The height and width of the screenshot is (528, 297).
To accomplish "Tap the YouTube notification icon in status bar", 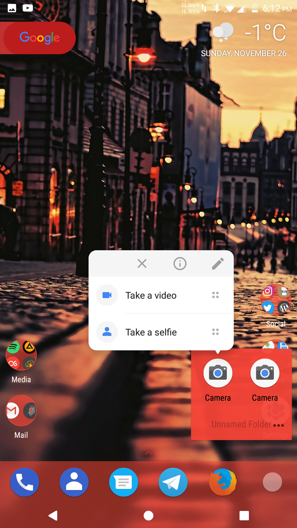I will [x=28, y=8].
